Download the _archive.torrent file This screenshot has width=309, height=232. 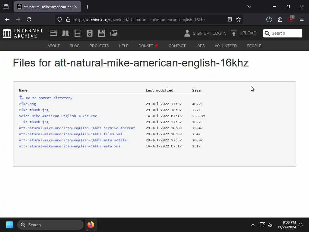click(77, 128)
